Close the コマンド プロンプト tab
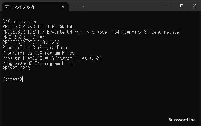Screen dimensions: 201x126 (63, 7)
